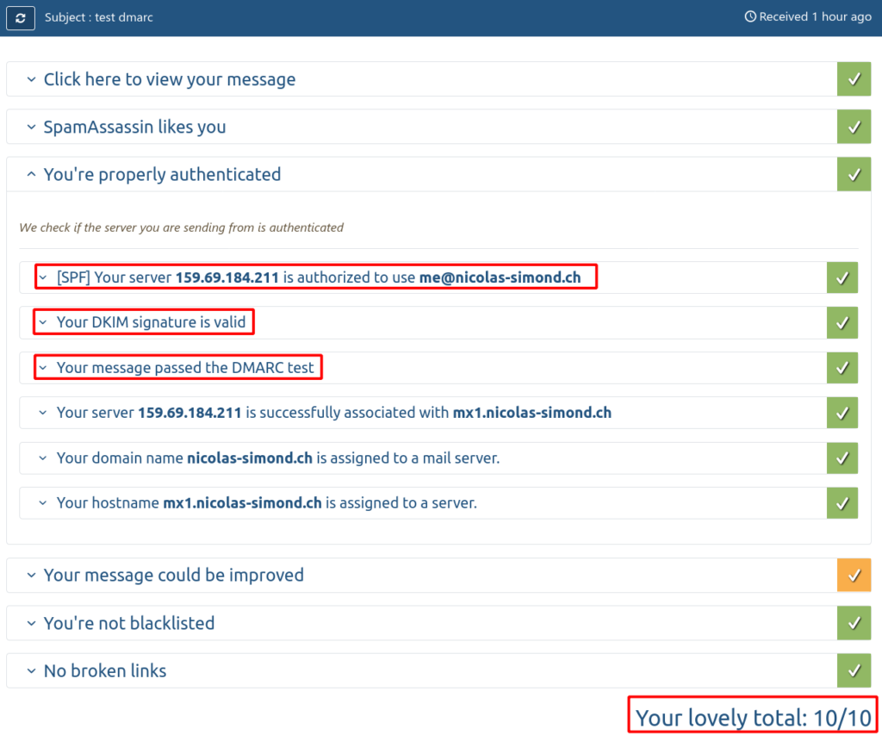Expand 'Your message passed the DMARC test'
The height and width of the screenshot is (735, 882).
click(x=185, y=368)
